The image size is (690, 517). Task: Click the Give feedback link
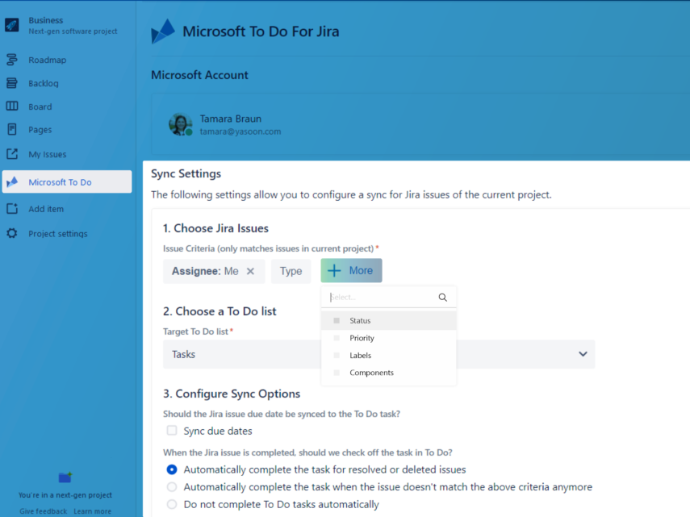[x=43, y=511]
